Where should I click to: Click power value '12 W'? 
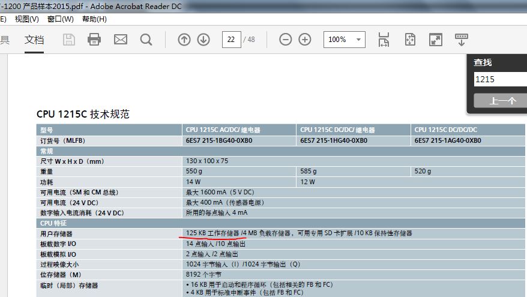[x=307, y=182]
